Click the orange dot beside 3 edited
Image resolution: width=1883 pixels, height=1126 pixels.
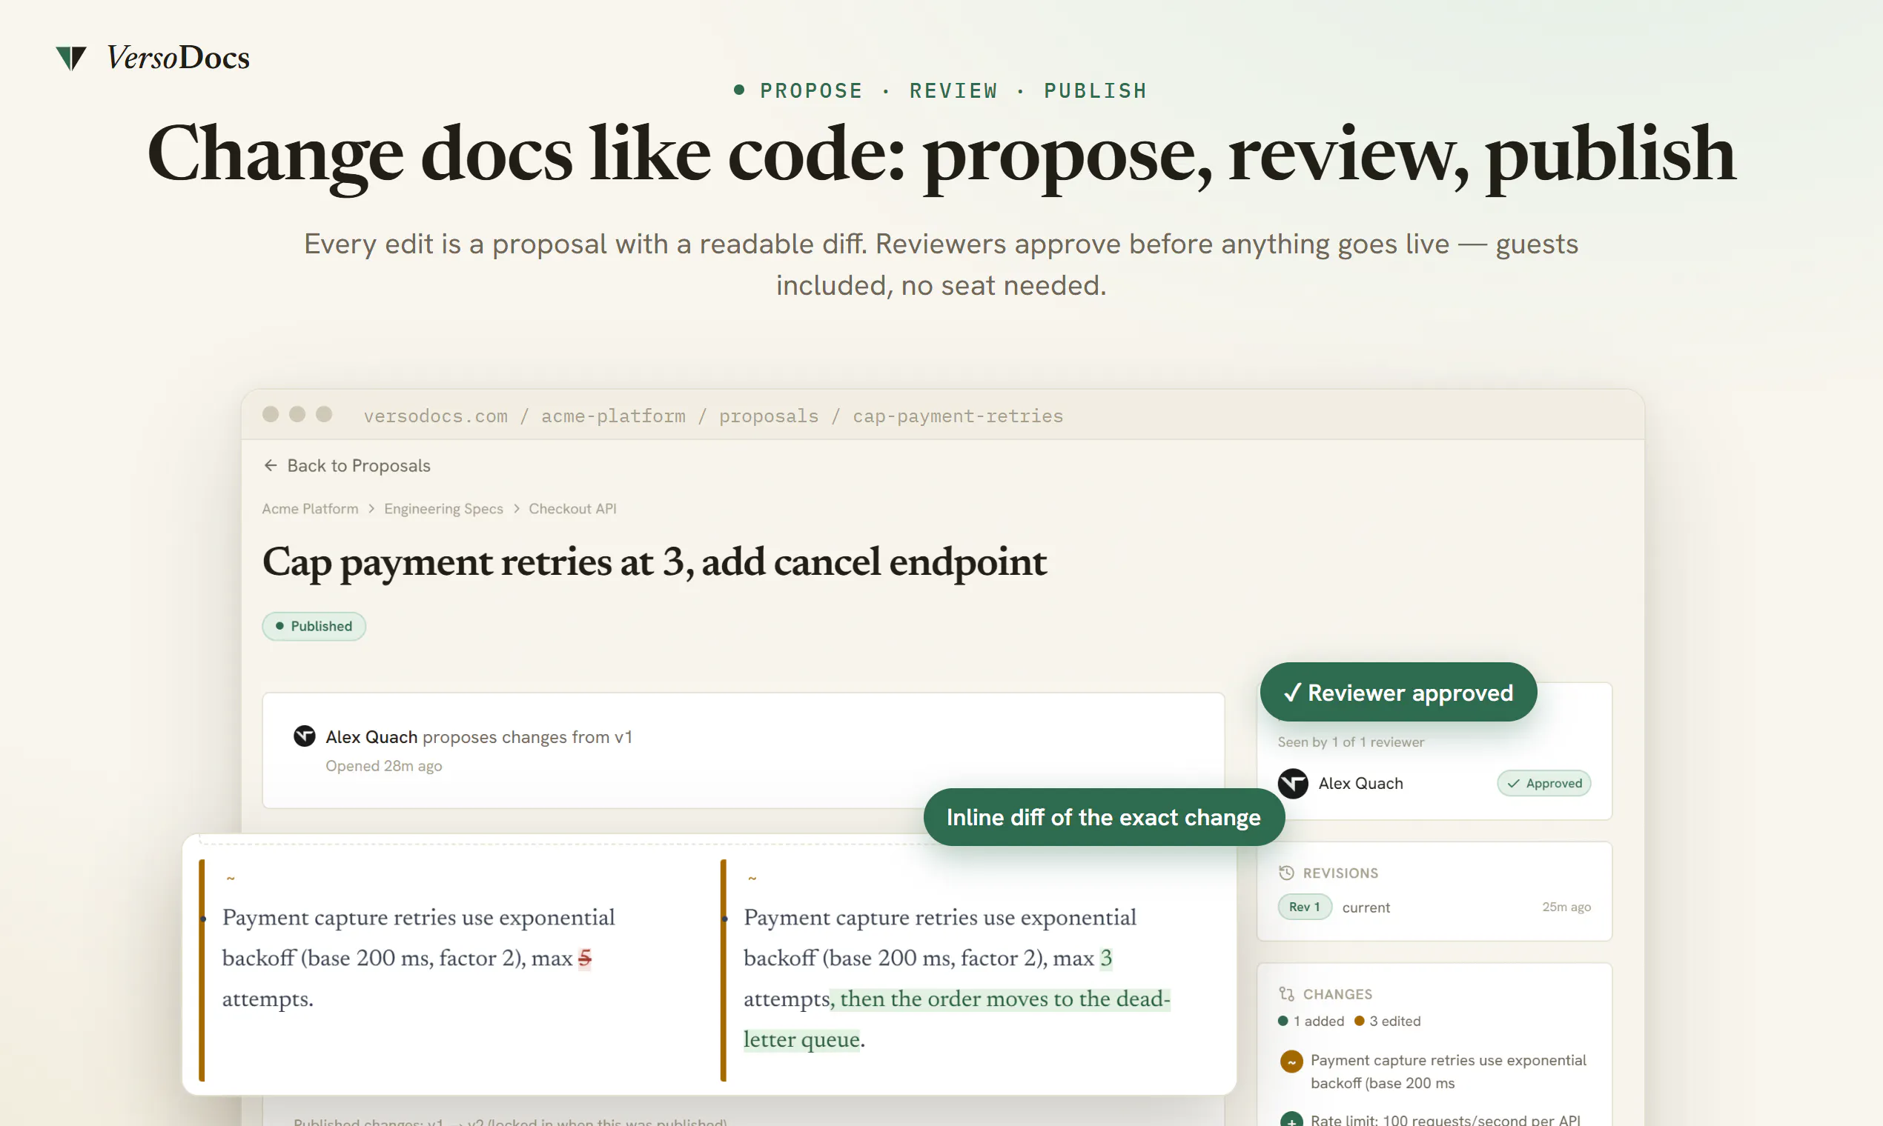pyautogui.click(x=1359, y=1021)
